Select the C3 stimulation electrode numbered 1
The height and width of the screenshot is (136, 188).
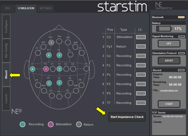pyautogui.click(x=46, y=69)
